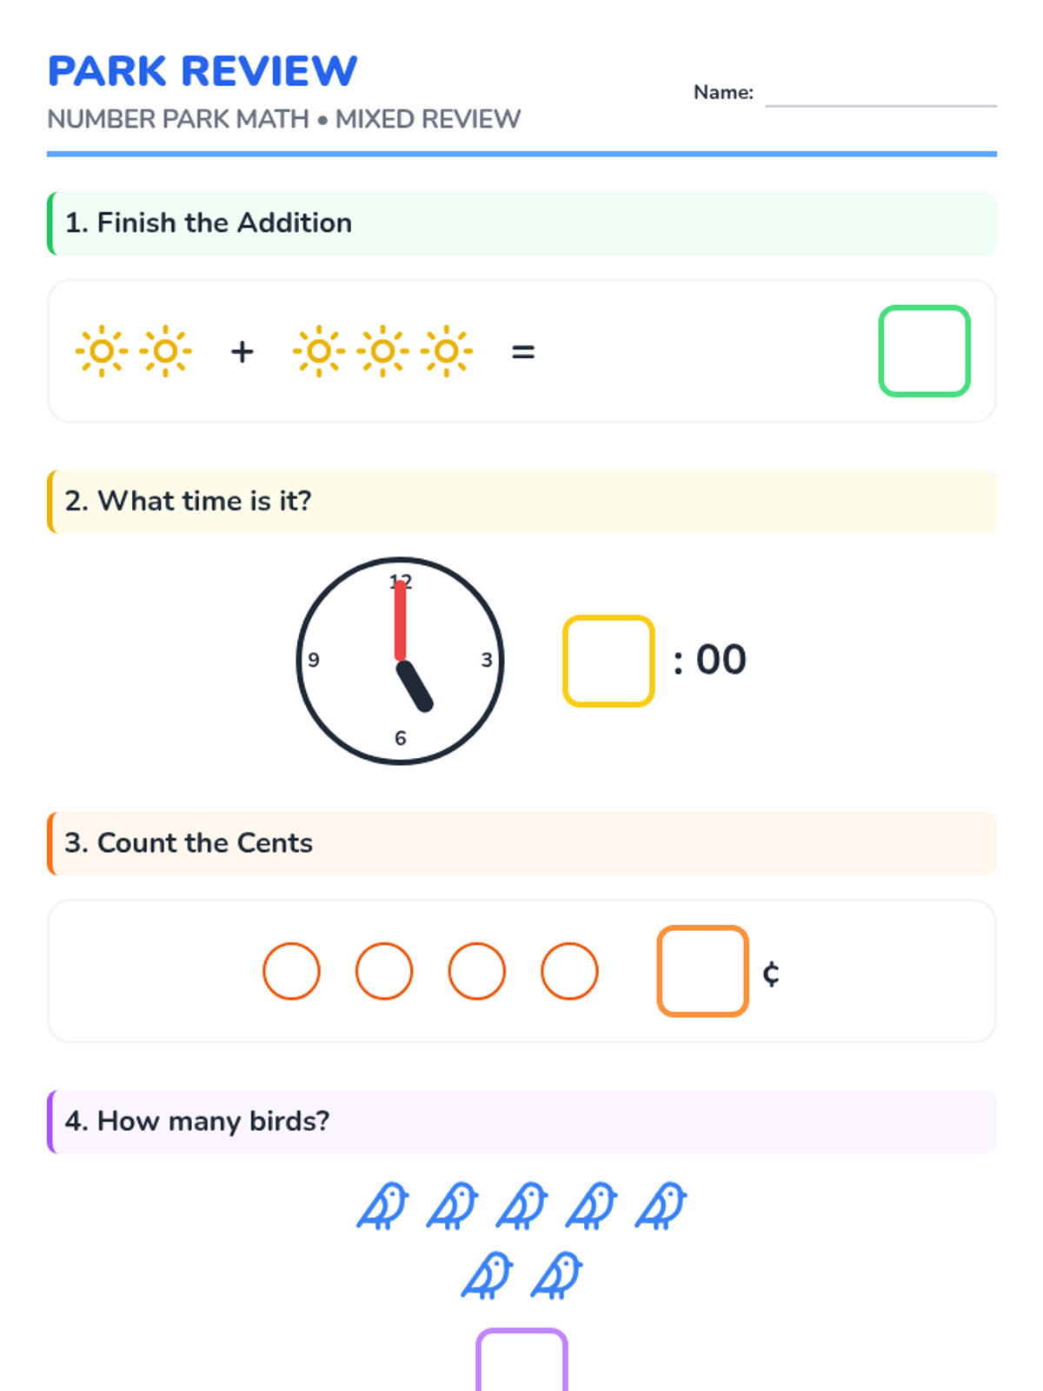Viewport: 1043px width, 1391px height.
Task: Click the fourth orange coin circle
Action: coord(569,971)
